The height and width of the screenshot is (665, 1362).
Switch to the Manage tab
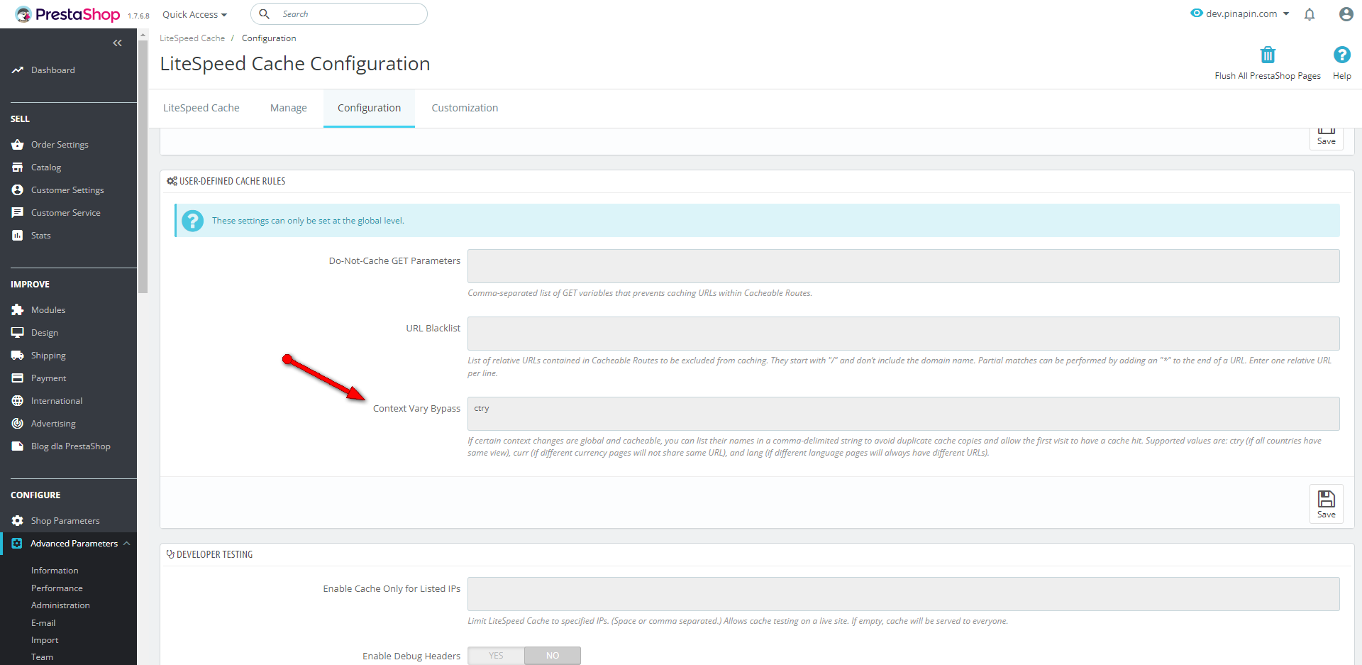pos(289,108)
